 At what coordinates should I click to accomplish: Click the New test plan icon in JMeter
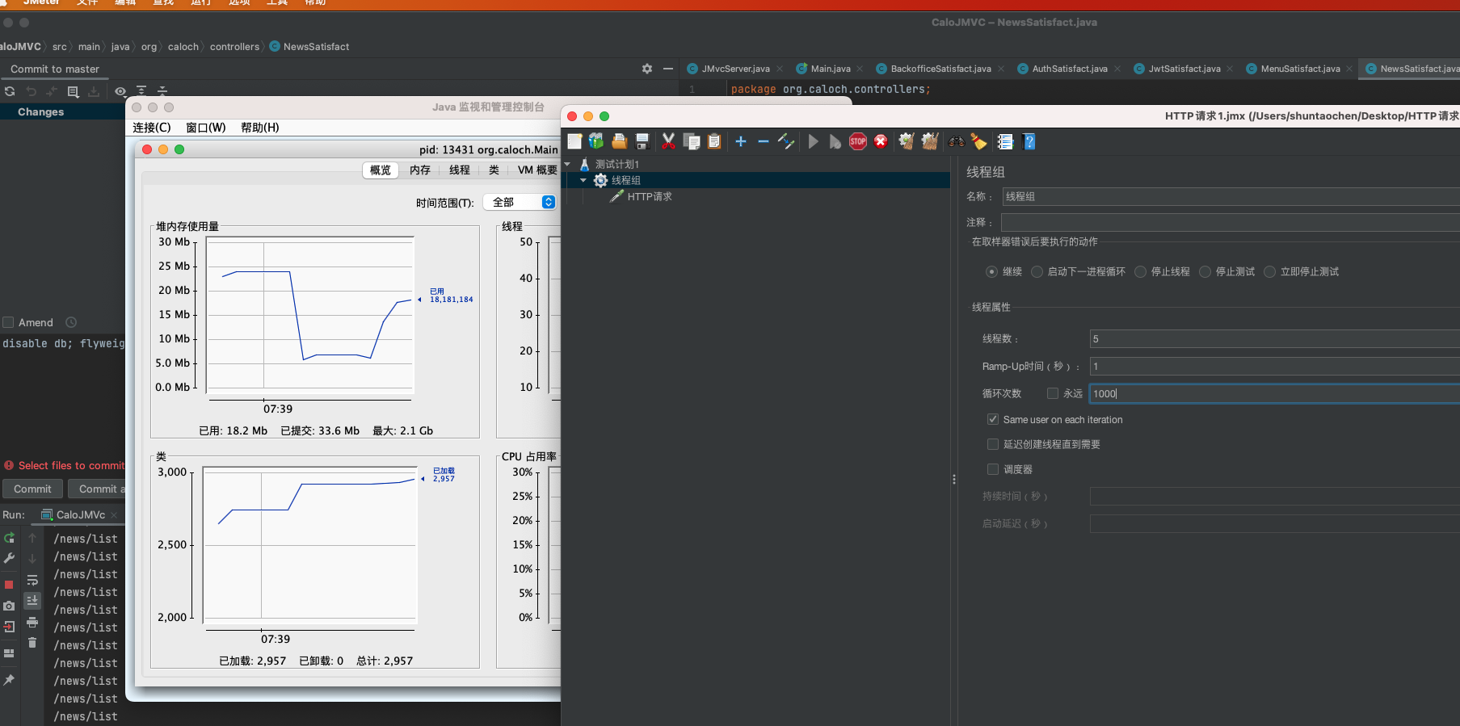click(x=574, y=141)
